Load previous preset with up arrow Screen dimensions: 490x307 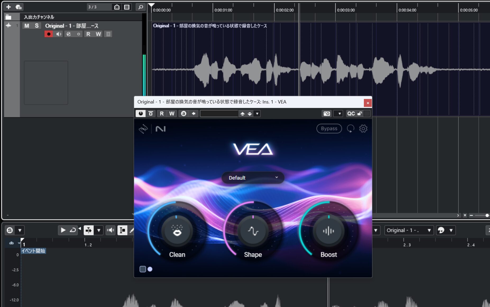tap(242, 114)
